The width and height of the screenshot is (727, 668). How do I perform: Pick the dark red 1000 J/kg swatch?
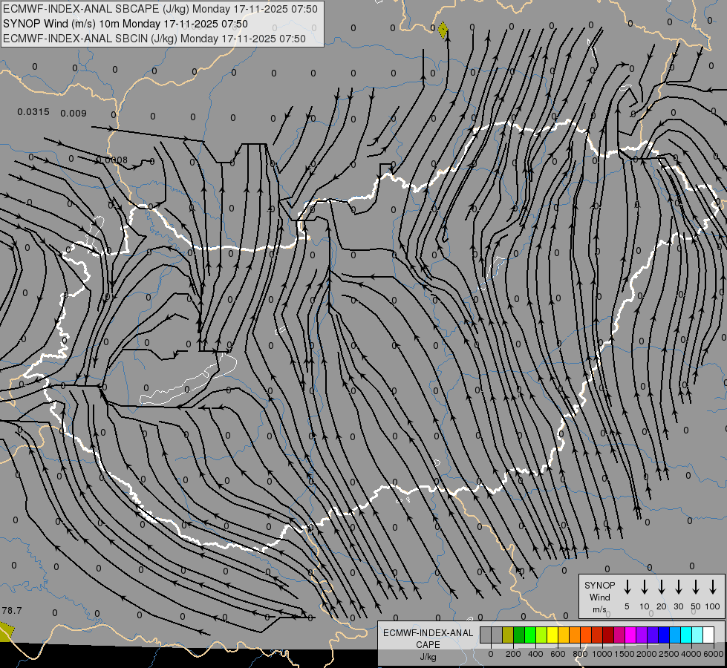point(608,635)
